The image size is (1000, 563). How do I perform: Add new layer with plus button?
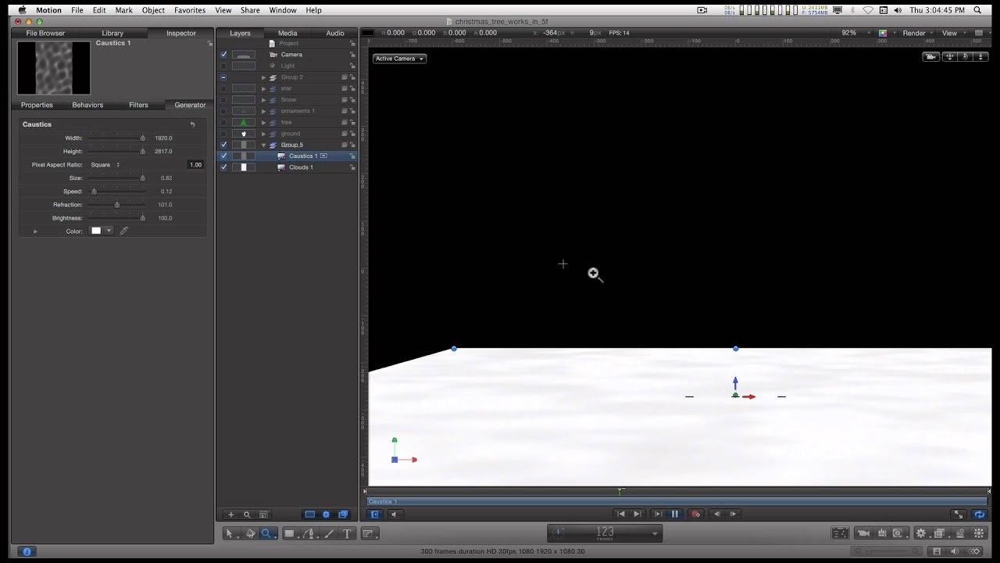(x=230, y=515)
